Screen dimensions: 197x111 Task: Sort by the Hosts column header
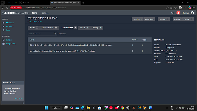144,40
